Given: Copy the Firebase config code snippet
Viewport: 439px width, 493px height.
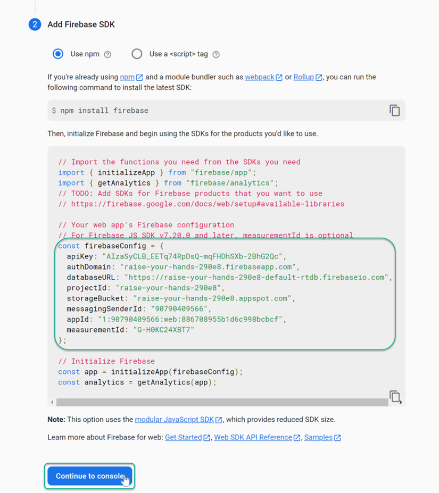Looking at the screenshot, I should tap(395, 397).
